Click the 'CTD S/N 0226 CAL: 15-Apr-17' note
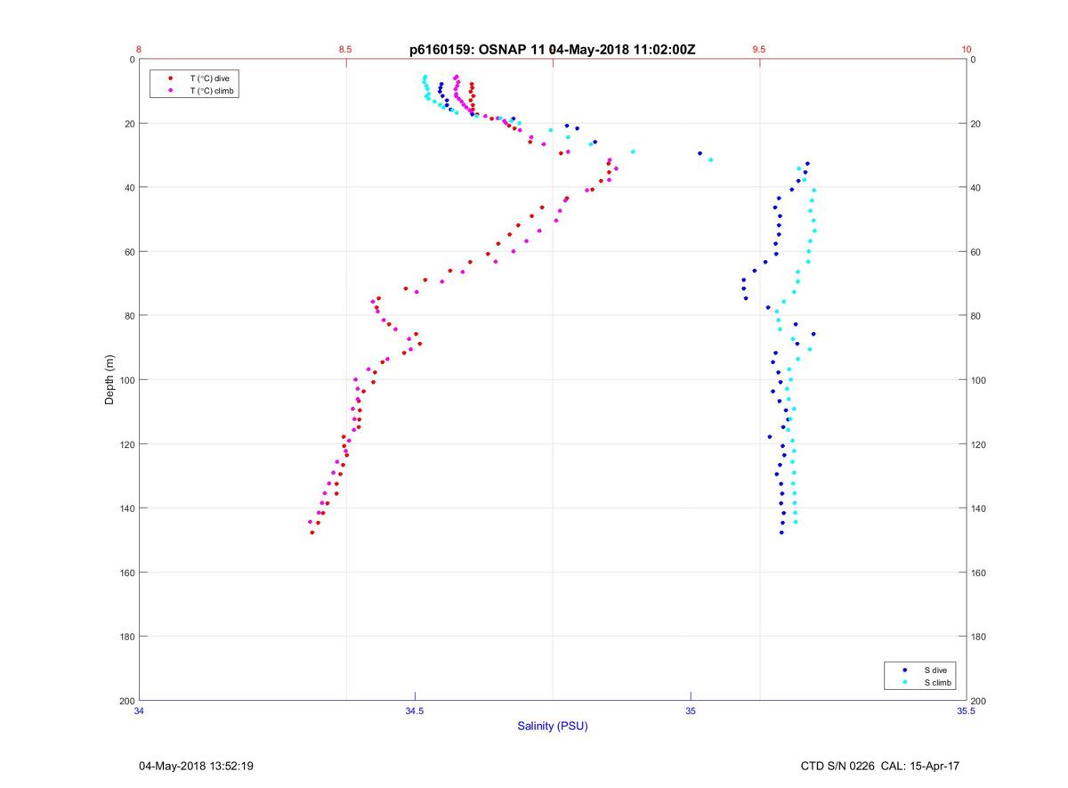This screenshot has height=788, width=1068. (x=880, y=766)
